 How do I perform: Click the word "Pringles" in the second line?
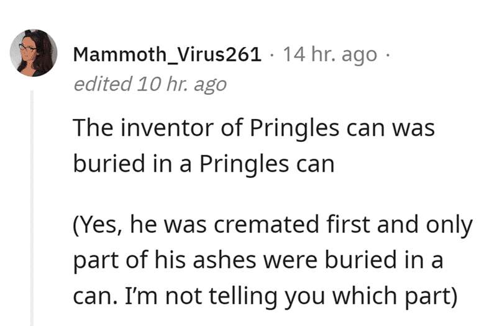[244, 164]
